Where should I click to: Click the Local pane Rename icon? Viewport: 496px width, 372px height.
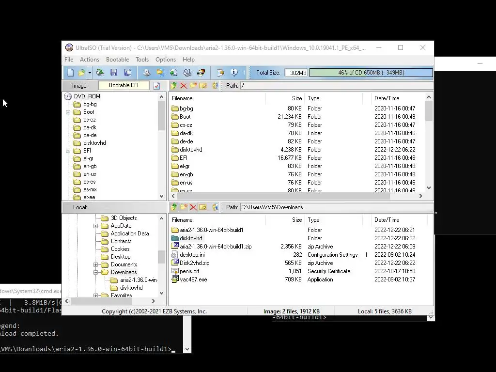point(203,207)
